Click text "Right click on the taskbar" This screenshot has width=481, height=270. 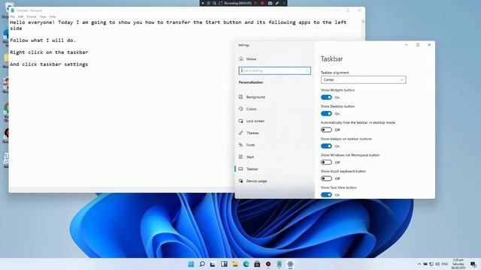pyautogui.click(x=49, y=52)
